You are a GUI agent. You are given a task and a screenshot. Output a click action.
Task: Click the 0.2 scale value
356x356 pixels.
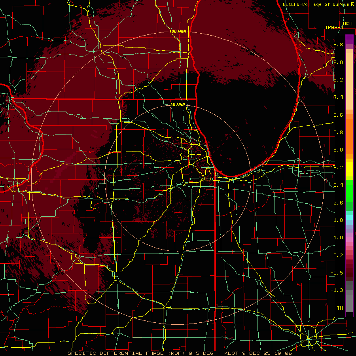coord(338,256)
